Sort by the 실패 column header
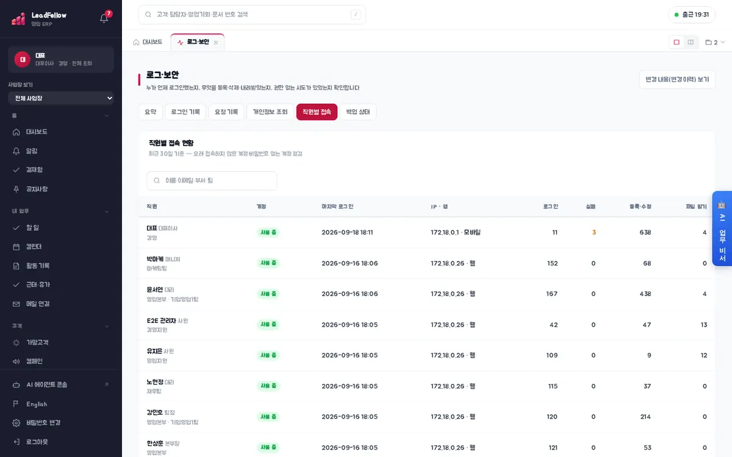732x457 pixels. pos(590,207)
